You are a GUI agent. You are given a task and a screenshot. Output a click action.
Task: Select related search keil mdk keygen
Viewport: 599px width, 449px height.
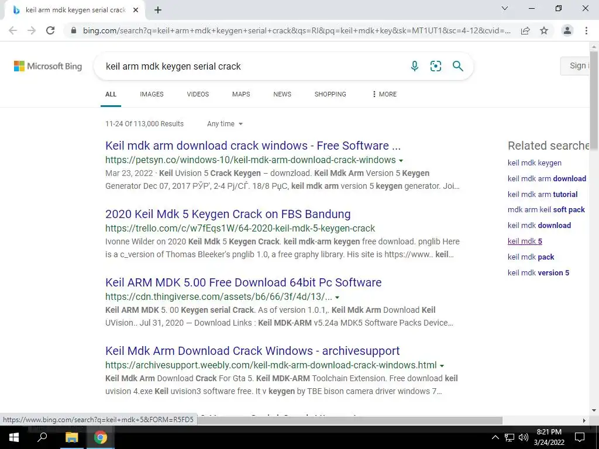[535, 163]
